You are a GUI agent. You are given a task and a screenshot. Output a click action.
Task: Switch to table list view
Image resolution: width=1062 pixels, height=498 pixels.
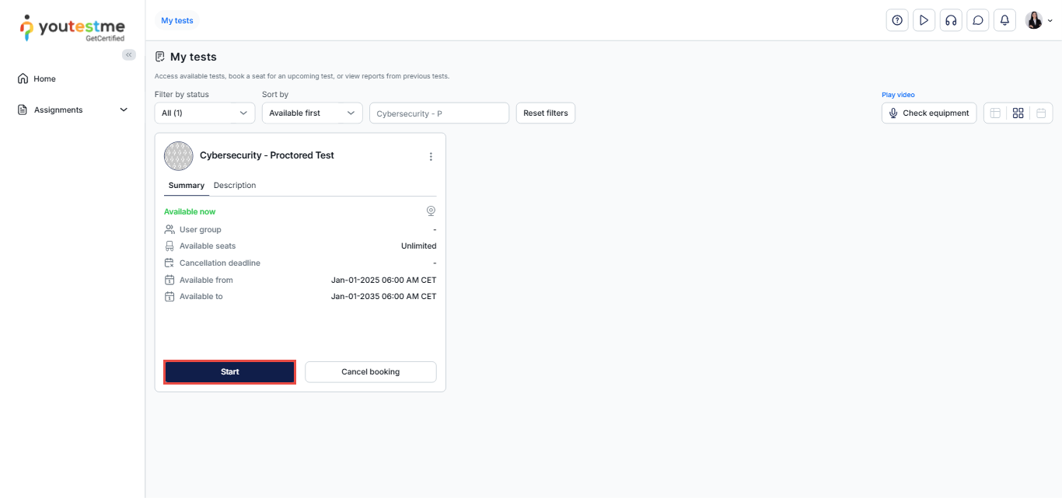tap(995, 113)
